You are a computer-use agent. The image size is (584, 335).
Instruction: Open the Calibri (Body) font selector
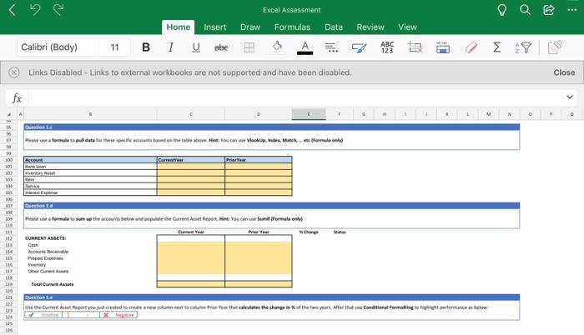coord(58,47)
